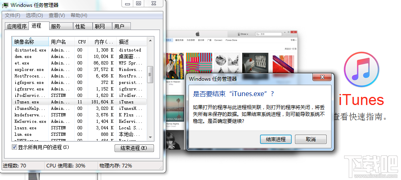Image resolution: width=401 pixels, height=180 pixels.
Task: Select the KwService.exe process row
Action: click(x=79, y=121)
